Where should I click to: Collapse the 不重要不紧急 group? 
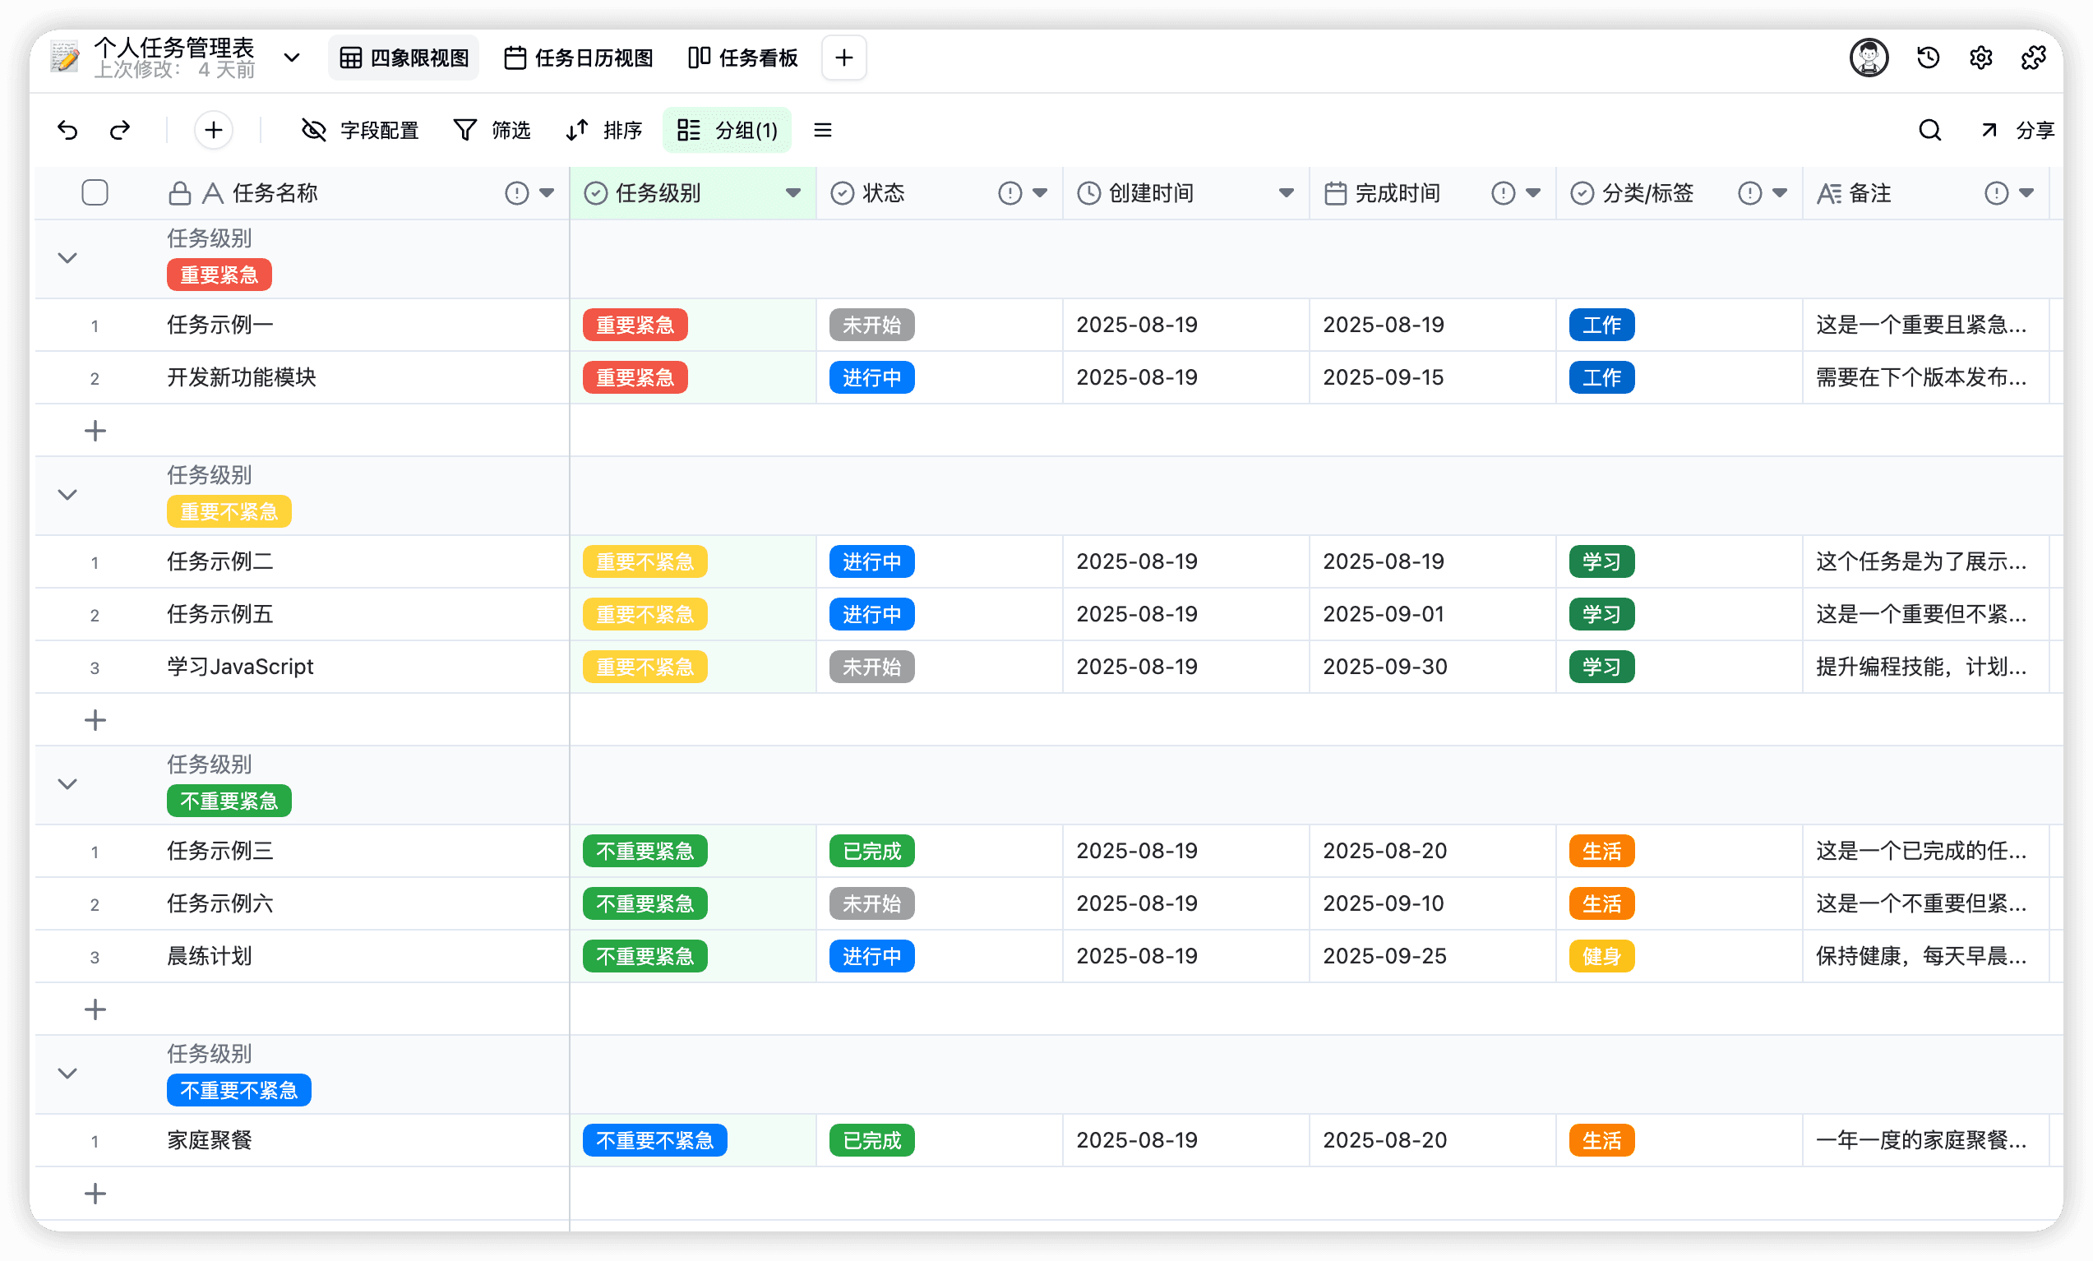[x=67, y=1074]
